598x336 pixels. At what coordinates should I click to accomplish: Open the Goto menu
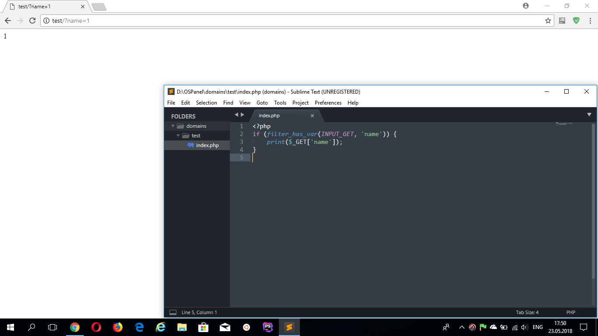[262, 103]
